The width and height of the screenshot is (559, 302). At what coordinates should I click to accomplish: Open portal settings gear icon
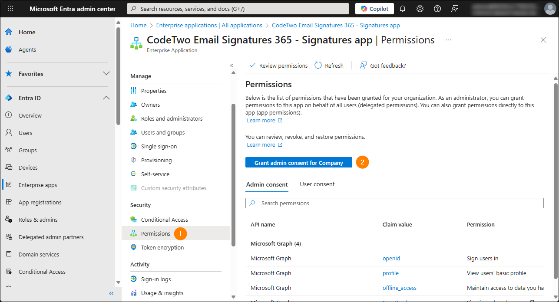[x=420, y=9]
